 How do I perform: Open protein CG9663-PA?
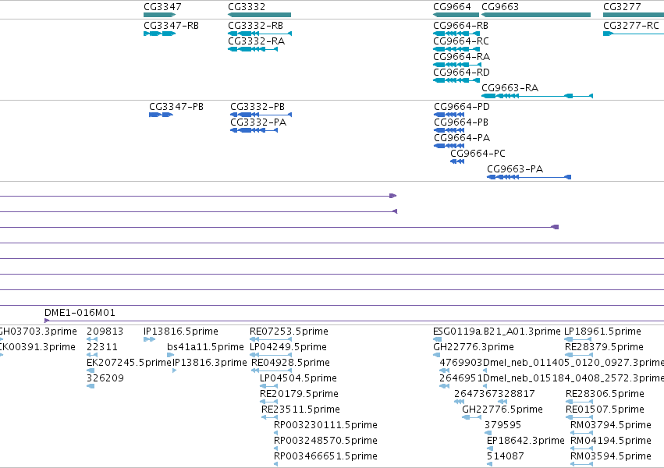pos(515,169)
